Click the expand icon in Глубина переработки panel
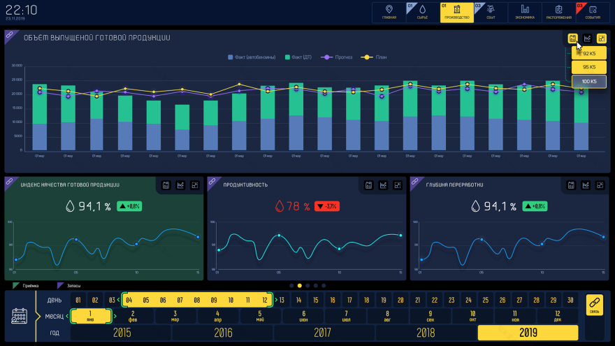This screenshot has width=615, height=346. coord(600,185)
